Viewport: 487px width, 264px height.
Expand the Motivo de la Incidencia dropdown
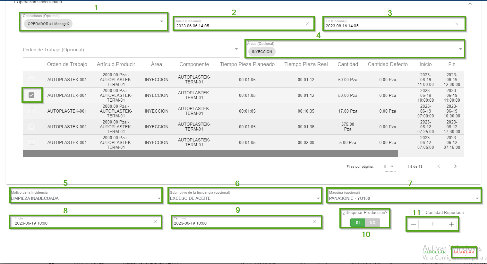tap(159, 199)
